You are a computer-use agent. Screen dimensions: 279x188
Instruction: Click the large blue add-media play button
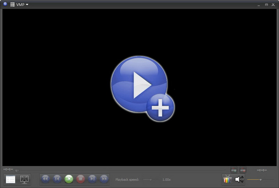143,89
